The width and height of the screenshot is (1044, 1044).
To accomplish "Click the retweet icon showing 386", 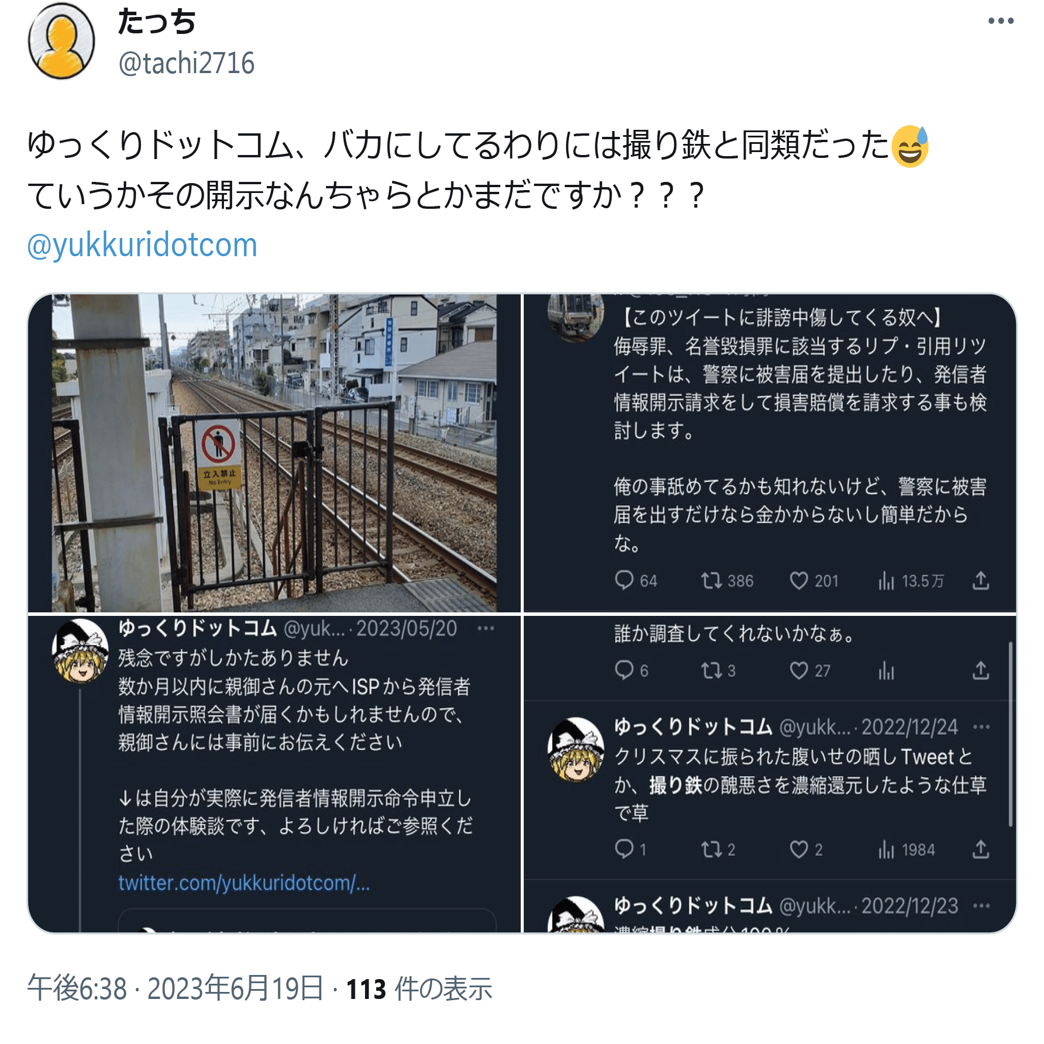I will (711, 580).
